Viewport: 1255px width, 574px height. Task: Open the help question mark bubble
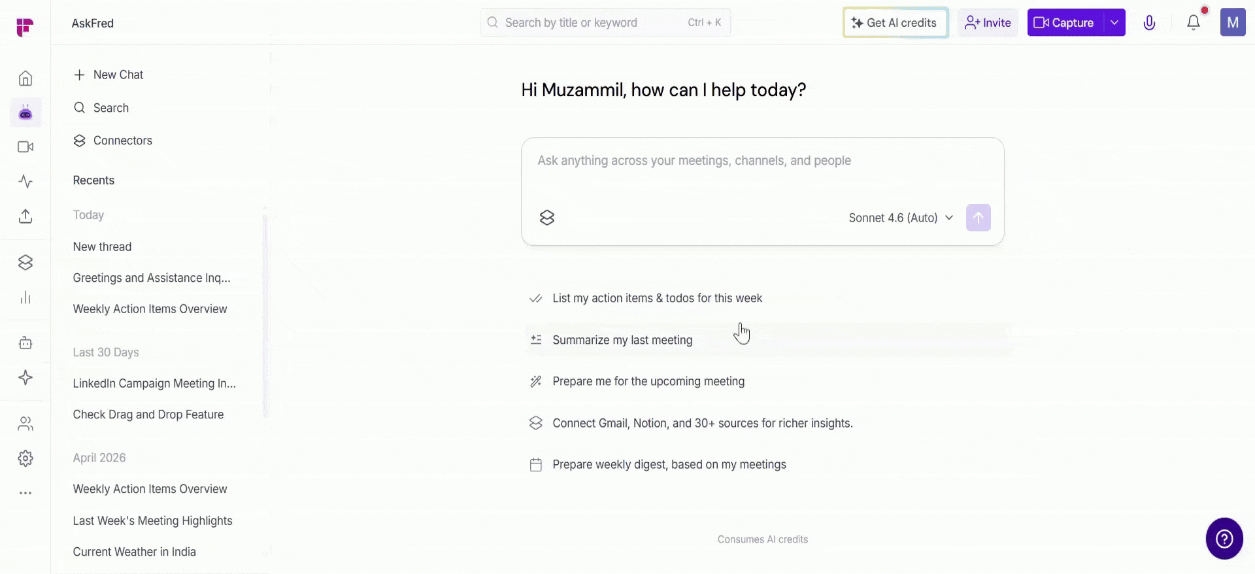click(1224, 539)
